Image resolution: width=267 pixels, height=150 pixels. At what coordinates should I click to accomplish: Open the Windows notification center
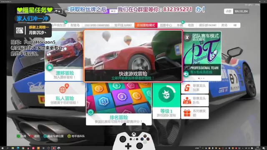point(264,148)
